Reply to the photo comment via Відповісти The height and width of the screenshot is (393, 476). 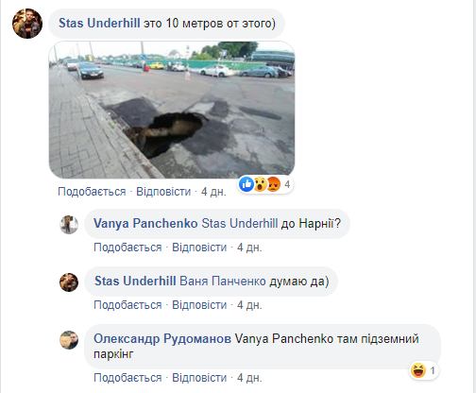[x=163, y=192]
